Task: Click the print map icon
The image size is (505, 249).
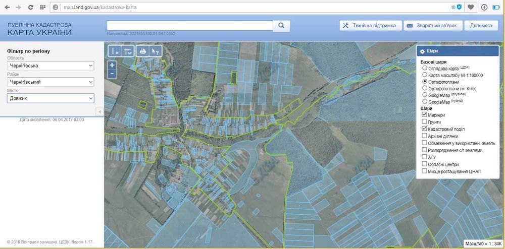Action: [x=143, y=51]
